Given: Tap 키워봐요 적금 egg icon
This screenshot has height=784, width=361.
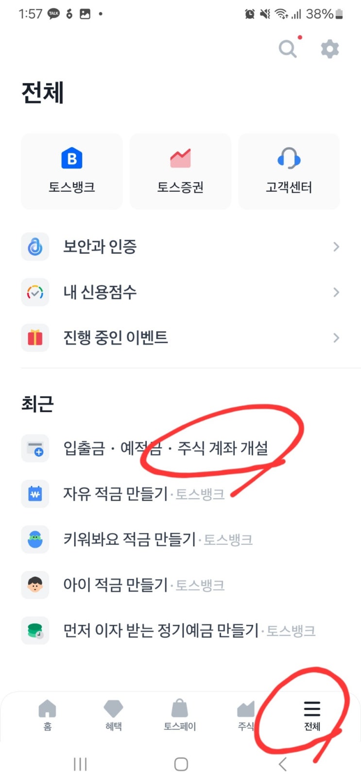Looking at the screenshot, I should (35, 540).
